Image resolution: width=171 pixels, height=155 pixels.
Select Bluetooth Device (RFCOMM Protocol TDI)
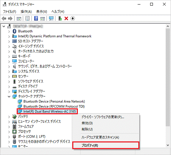(54, 107)
